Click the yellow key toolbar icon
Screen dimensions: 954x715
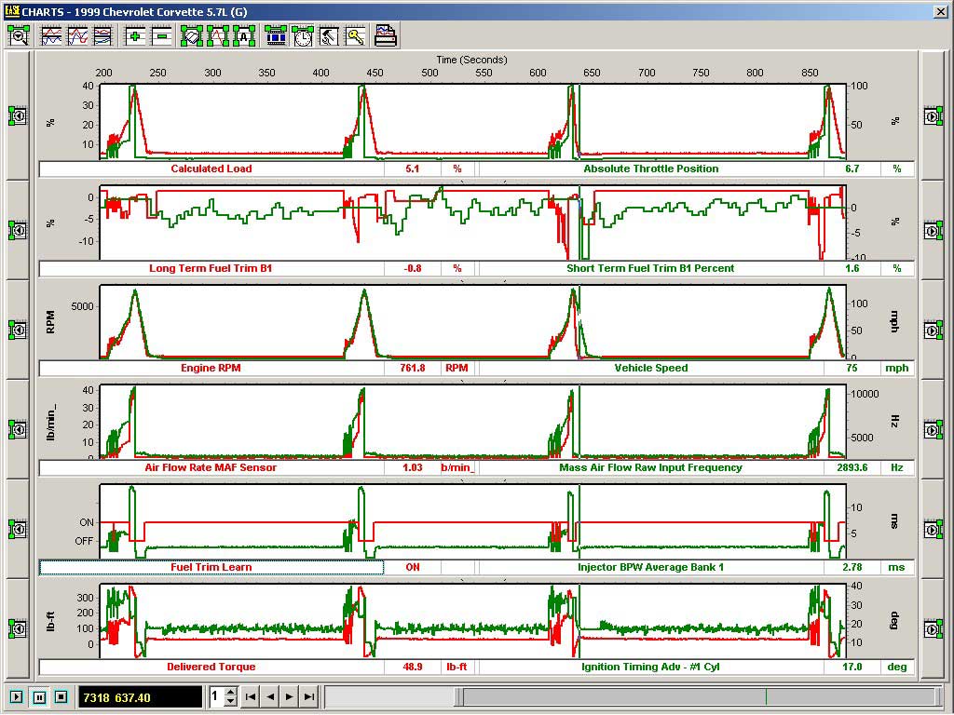click(x=355, y=36)
